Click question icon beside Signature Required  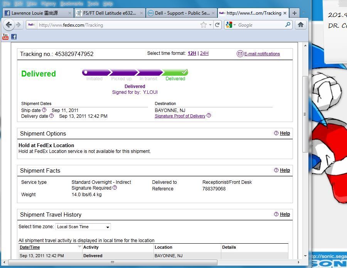tap(115, 188)
